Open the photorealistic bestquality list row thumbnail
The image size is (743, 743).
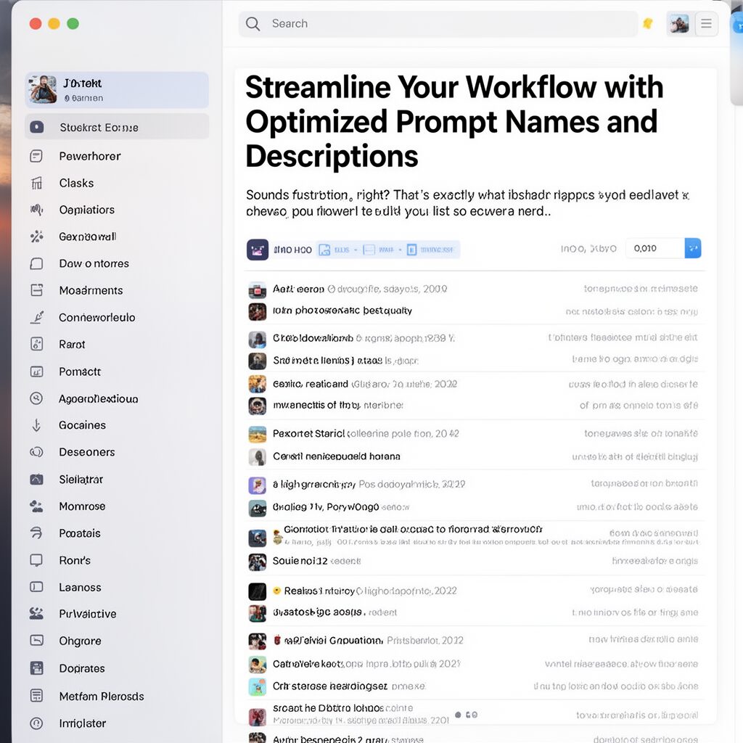click(x=258, y=311)
